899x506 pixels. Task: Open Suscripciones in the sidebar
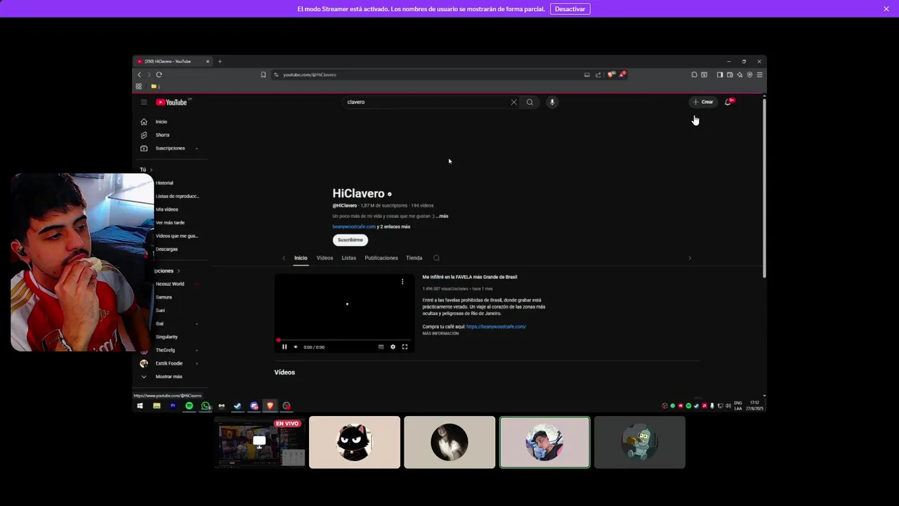click(x=170, y=148)
